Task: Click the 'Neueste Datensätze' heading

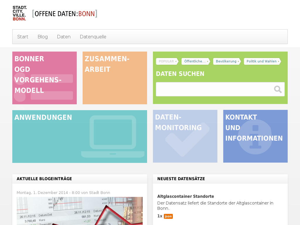Action: click(181, 179)
